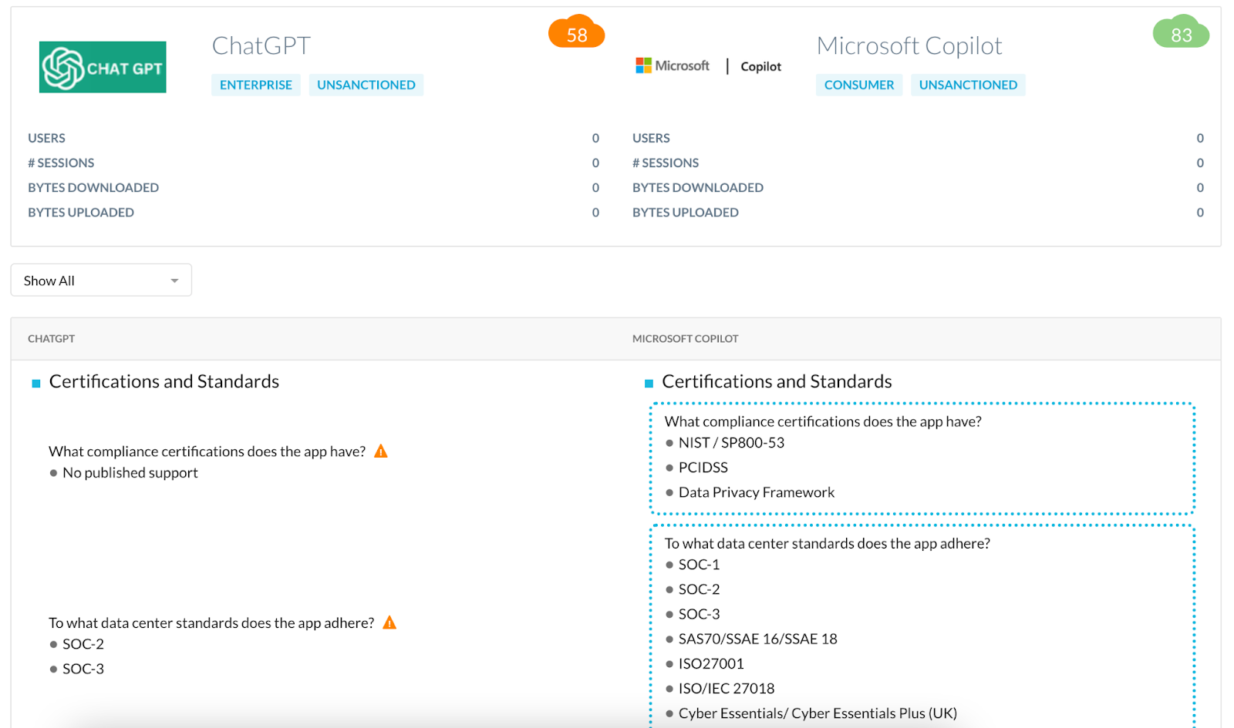
Task: Click the Microsoft Copilot logo
Action: pyautogui.click(x=708, y=66)
